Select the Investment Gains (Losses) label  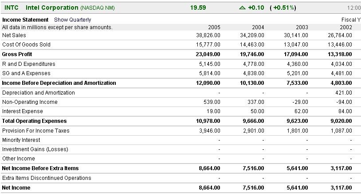coord(35,149)
